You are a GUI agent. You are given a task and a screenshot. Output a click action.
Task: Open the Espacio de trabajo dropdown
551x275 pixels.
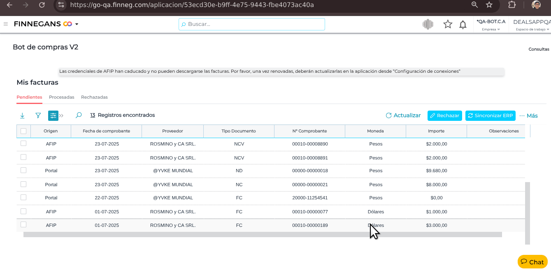[x=532, y=25]
